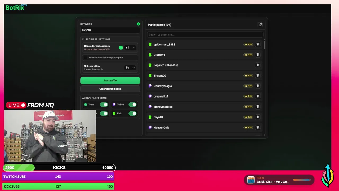Screen dimensions: 339x191
Task: Click Legend1nTheM1st username
Action: [166, 65]
